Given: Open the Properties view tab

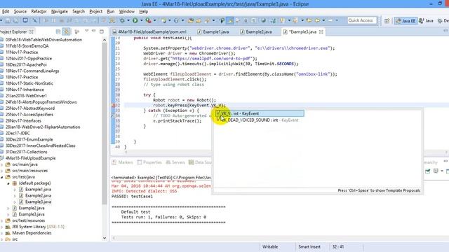Looking at the screenshot, I should (149, 162).
